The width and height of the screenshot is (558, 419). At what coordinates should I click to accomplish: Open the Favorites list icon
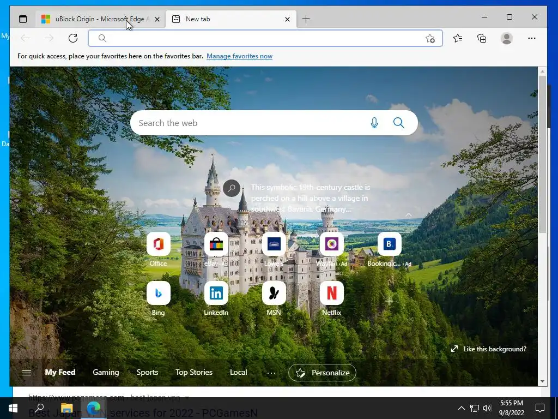click(458, 38)
